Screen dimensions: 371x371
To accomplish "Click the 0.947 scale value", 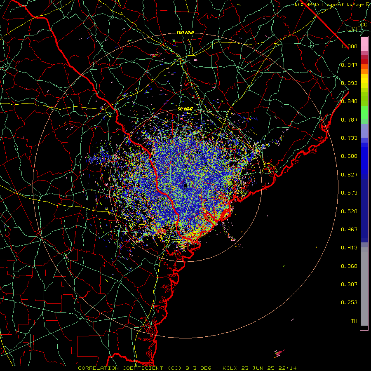I will tap(349, 65).
